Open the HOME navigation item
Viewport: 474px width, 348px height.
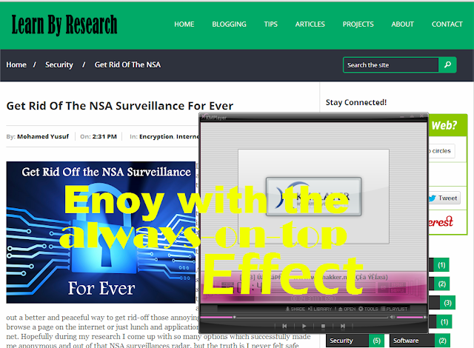tap(184, 24)
